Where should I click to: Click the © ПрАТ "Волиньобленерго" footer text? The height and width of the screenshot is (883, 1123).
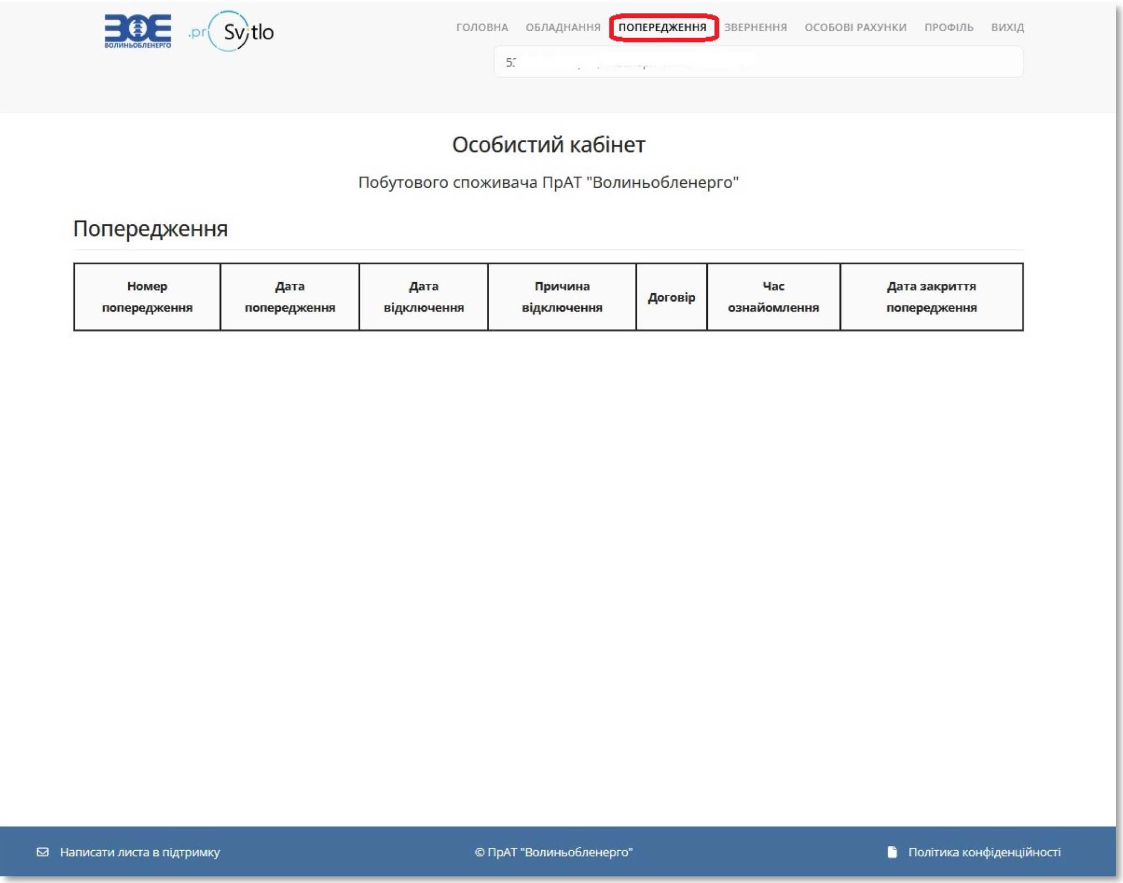coord(553,852)
